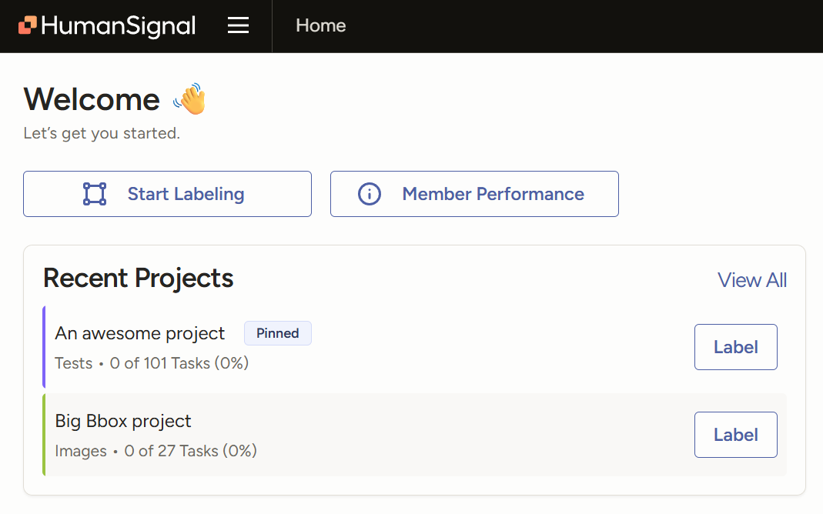Follow the View All projects link
Screen dimensions: 823x514
tap(751, 280)
